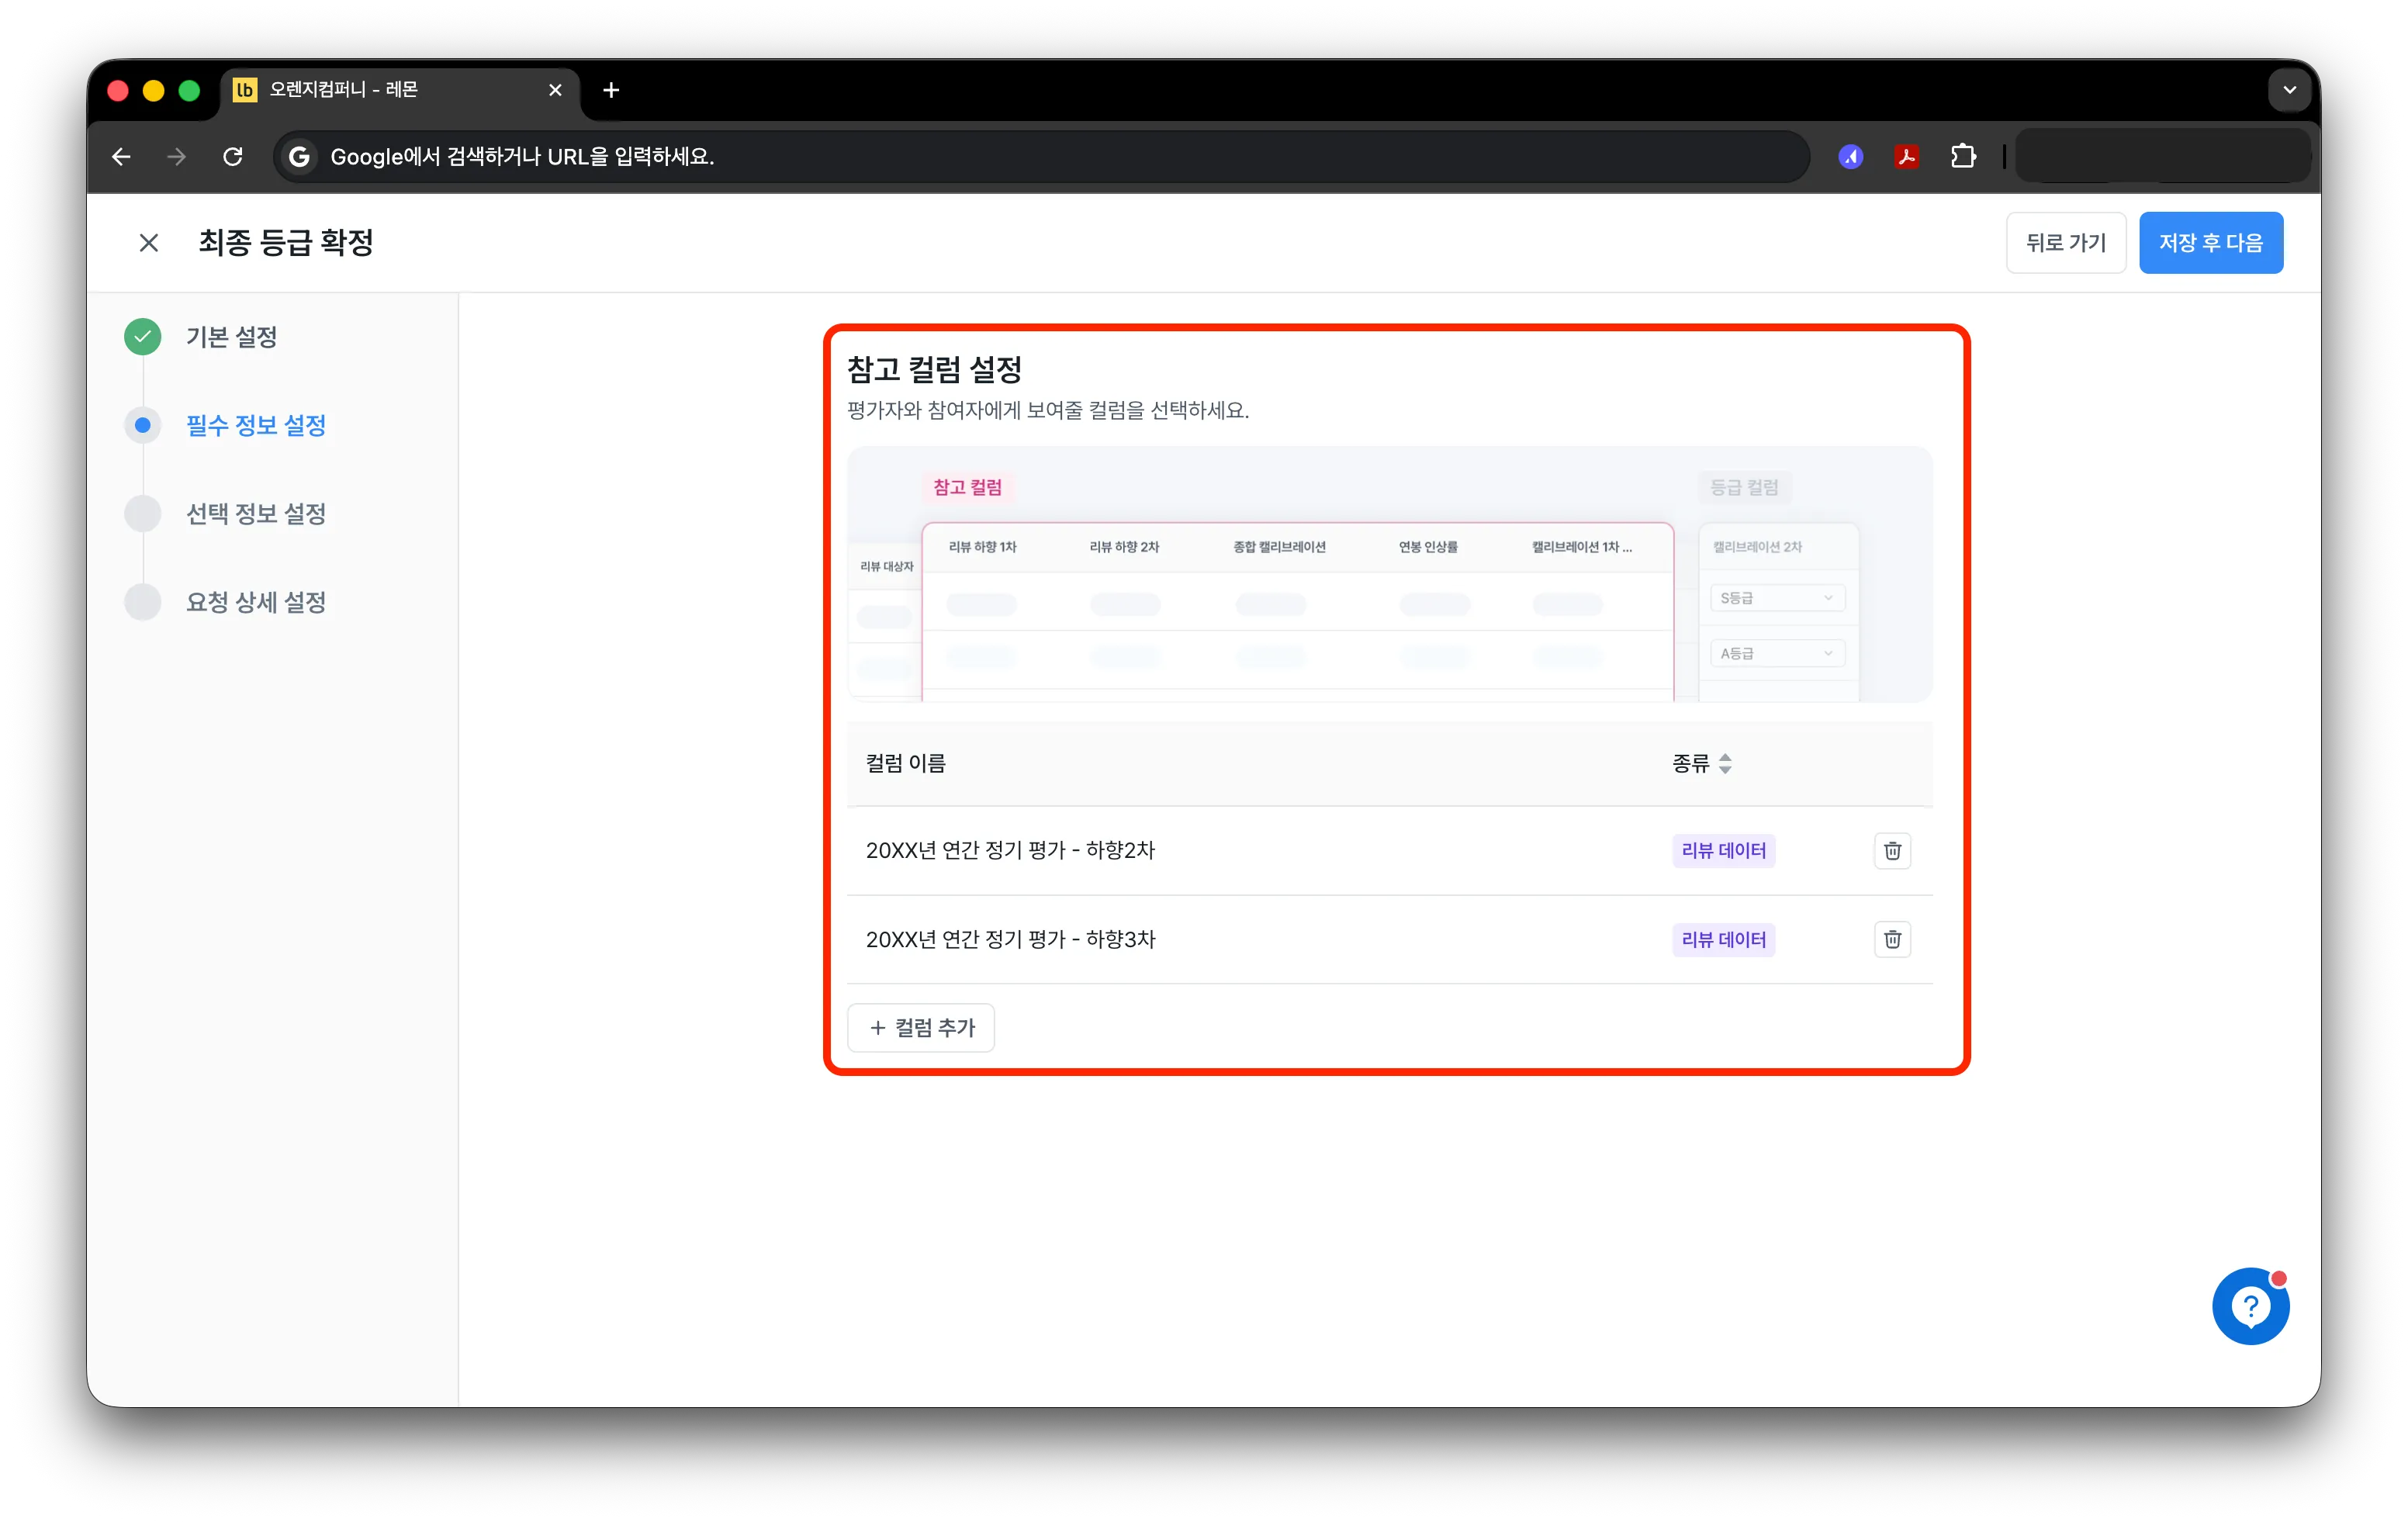
Task: Go to 기본 설정 step
Action: point(231,337)
